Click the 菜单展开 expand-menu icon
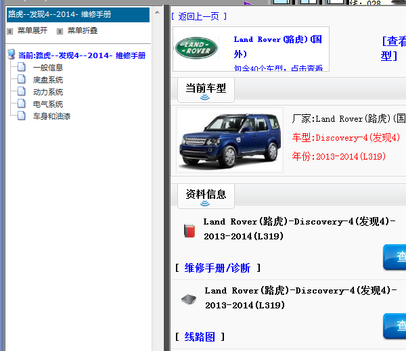The image size is (406, 351). tap(10, 31)
